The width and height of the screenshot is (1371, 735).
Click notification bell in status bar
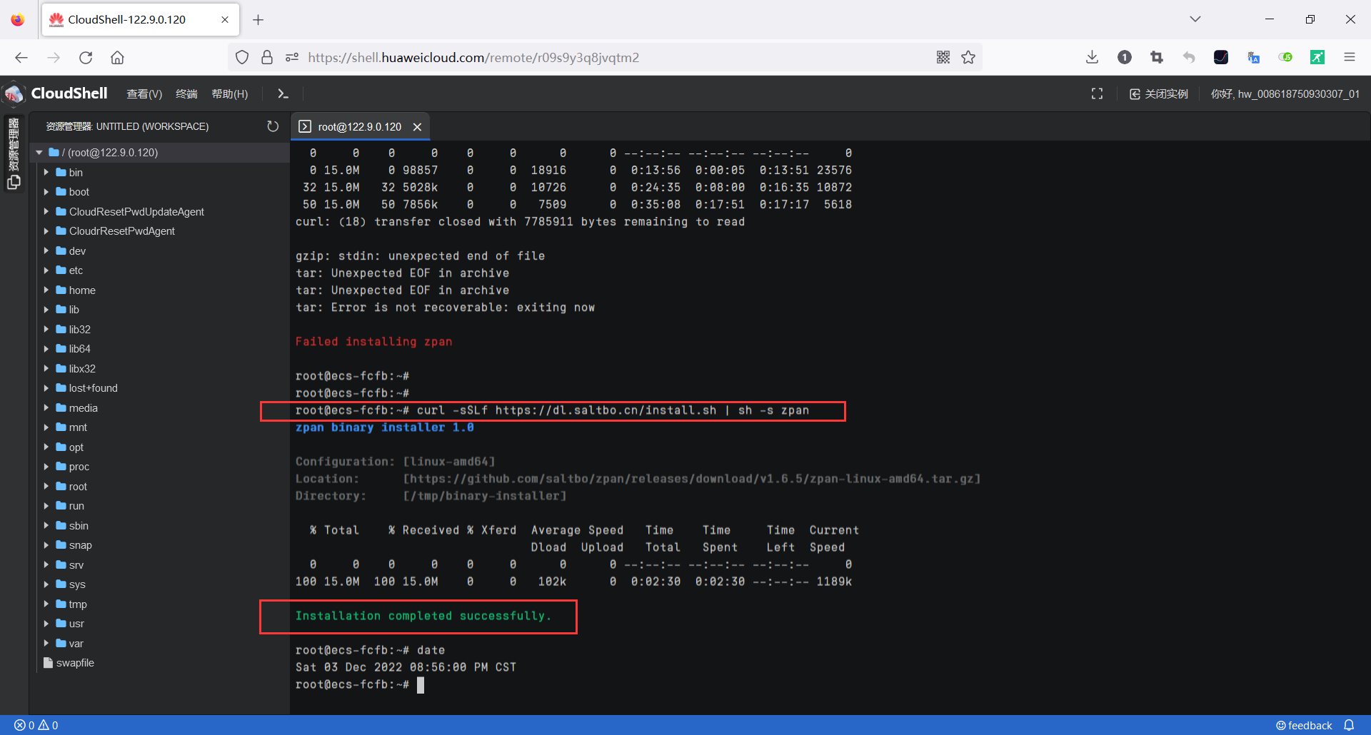[x=1349, y=725]
